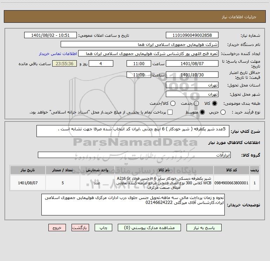Click the announcement date field 1401/08/02 - 10:51
Screen dimensions: 270x261
[x=50, y=35]
